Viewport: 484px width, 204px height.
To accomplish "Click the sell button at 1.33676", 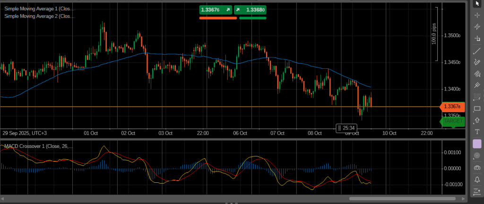I will coord(216,9).
